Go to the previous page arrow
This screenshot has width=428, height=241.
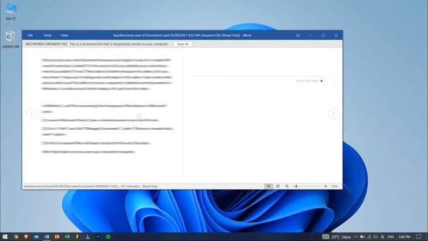click(31, 113)
